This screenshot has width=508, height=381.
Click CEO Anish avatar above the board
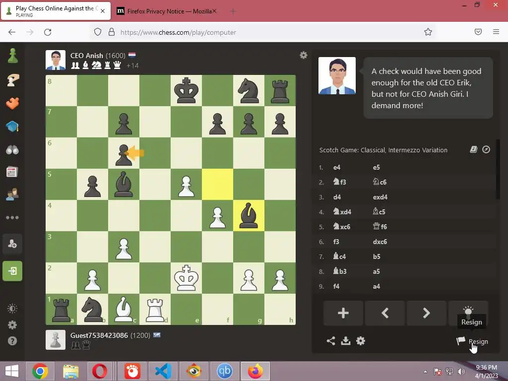coord(56,60)
